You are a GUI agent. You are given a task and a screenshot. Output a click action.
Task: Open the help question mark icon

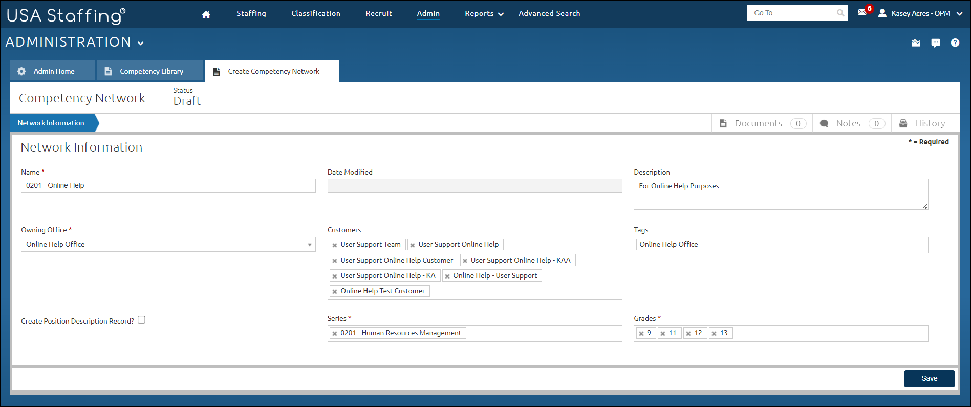(x=955, y=43)
